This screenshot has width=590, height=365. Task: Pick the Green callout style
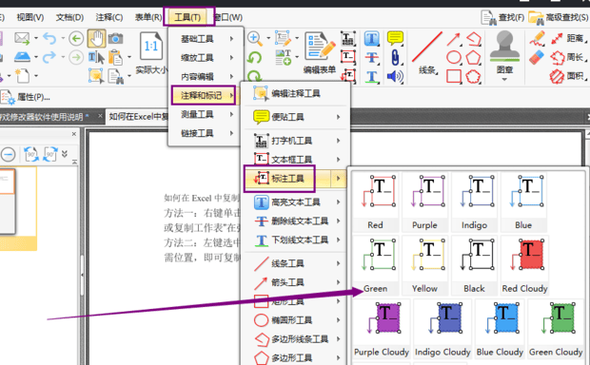pos(376,265)
